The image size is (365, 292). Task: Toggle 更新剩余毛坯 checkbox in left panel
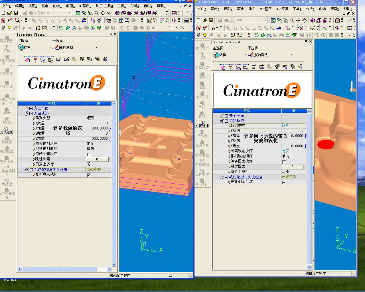coord(89,175)
